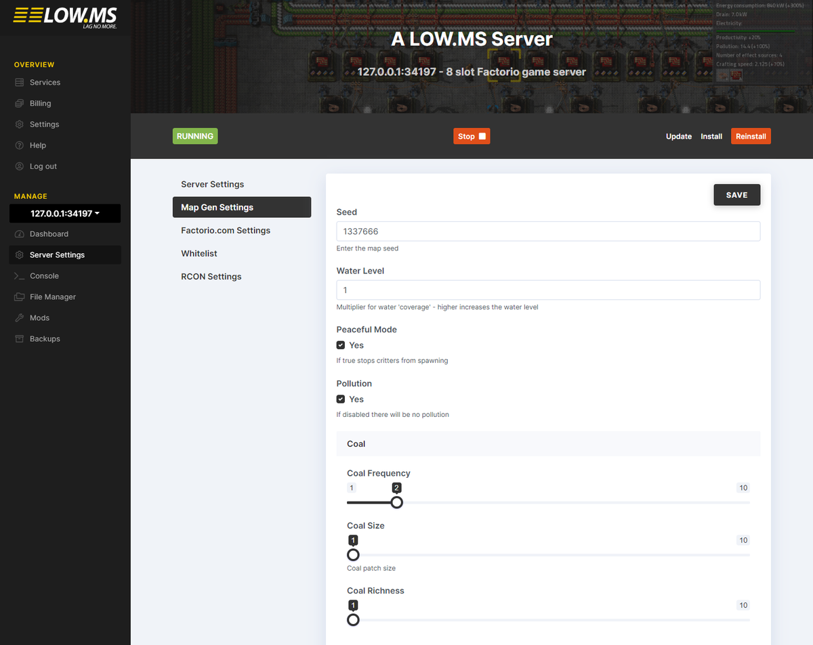Click the LOW.MS logo
This screenshot has width=813, height=645.
[x=64, y=16]
